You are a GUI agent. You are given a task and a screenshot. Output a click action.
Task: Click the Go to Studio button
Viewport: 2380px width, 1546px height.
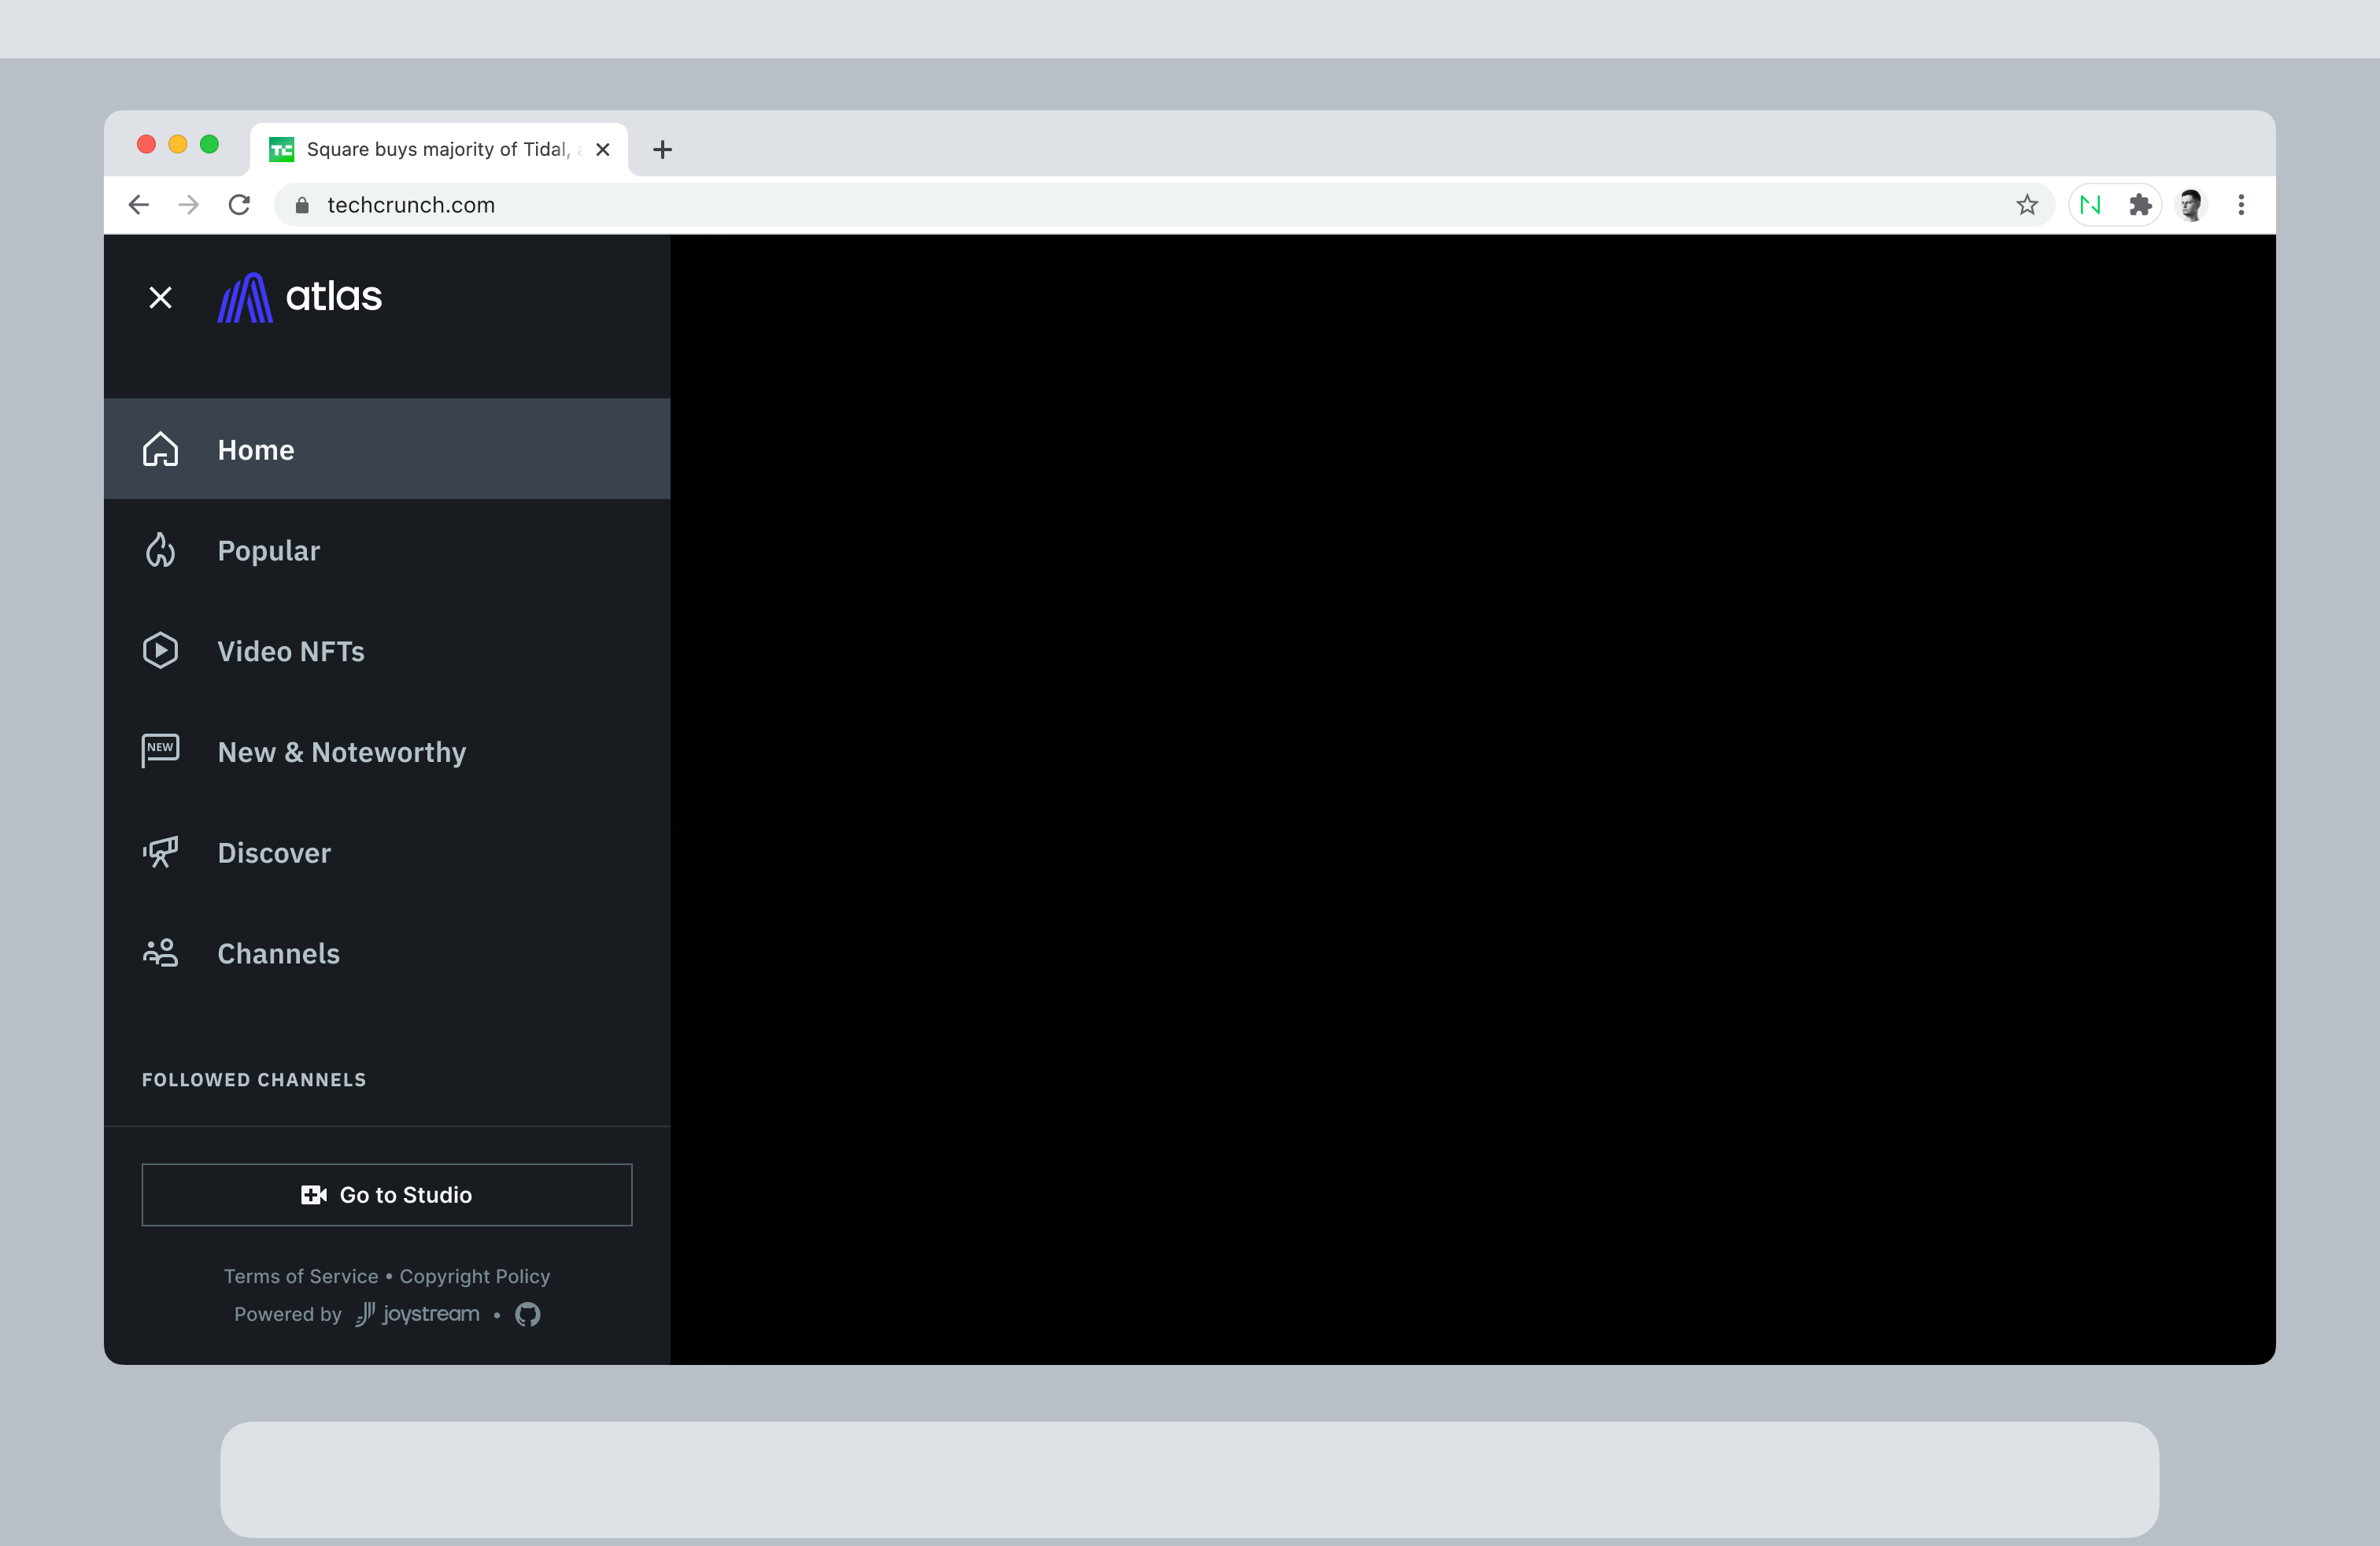387,1194
